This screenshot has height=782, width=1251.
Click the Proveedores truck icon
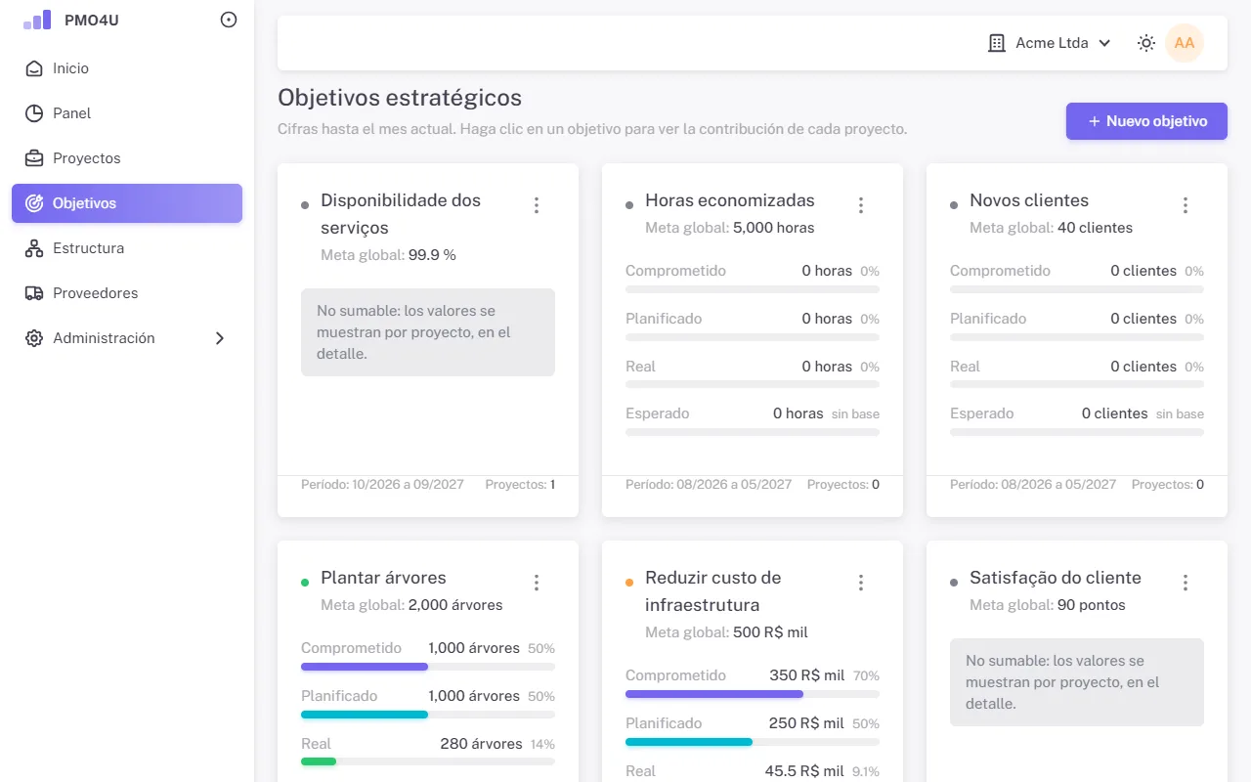tap(34, 293)
